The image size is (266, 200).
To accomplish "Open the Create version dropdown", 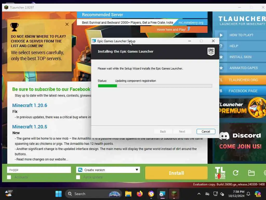I will (108, 170).
